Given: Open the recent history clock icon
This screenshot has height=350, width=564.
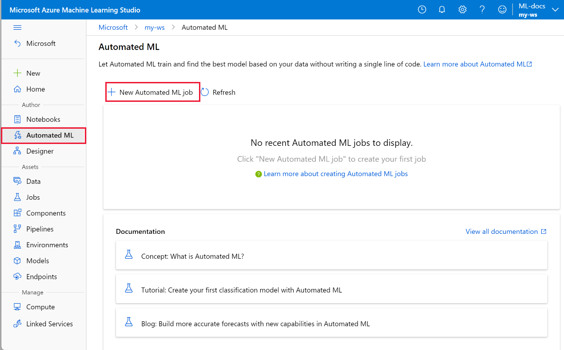Looking at the screenshot, I should (422, 10).
